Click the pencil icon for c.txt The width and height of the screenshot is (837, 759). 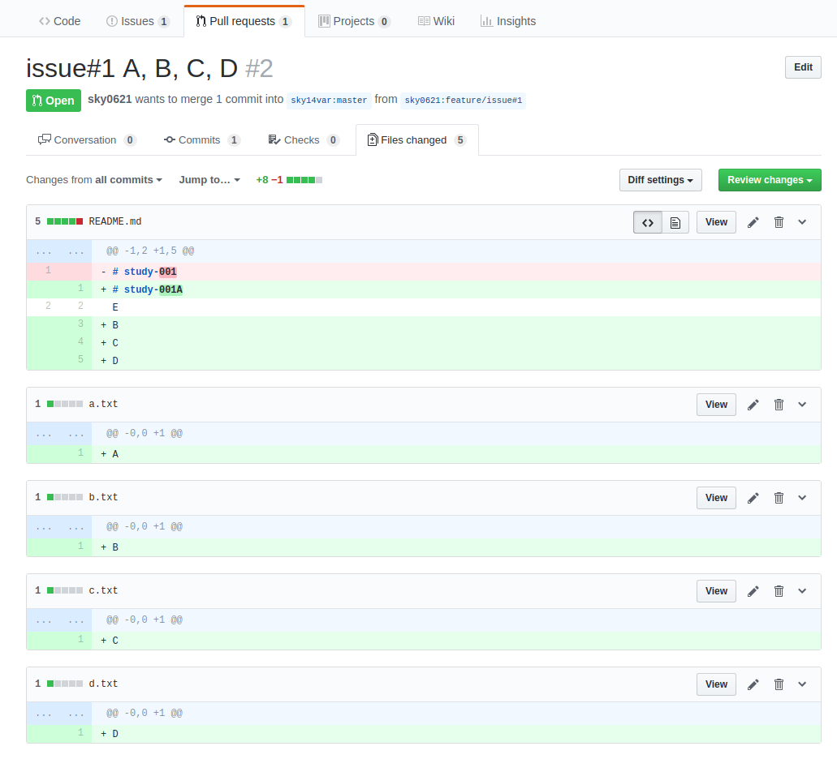pyautogui.click(x=753, y=591)
